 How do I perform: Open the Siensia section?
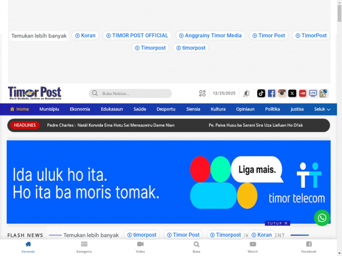tap(193, 109)
